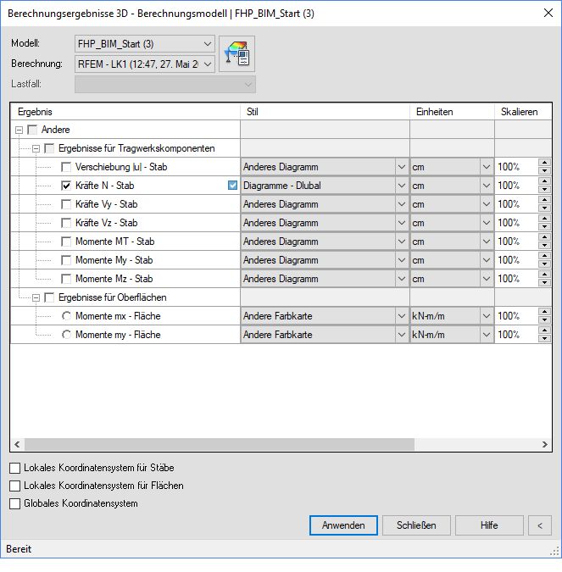
Task: Increase scale for Kräfte Vy - Stab
Action: point(544,200)
